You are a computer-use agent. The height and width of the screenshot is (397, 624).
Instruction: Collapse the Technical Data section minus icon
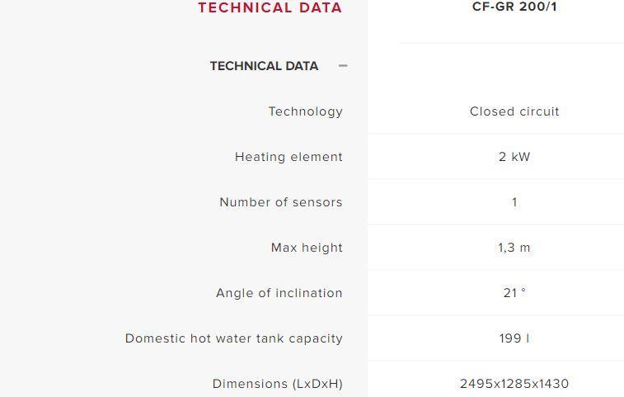[343, 66]
